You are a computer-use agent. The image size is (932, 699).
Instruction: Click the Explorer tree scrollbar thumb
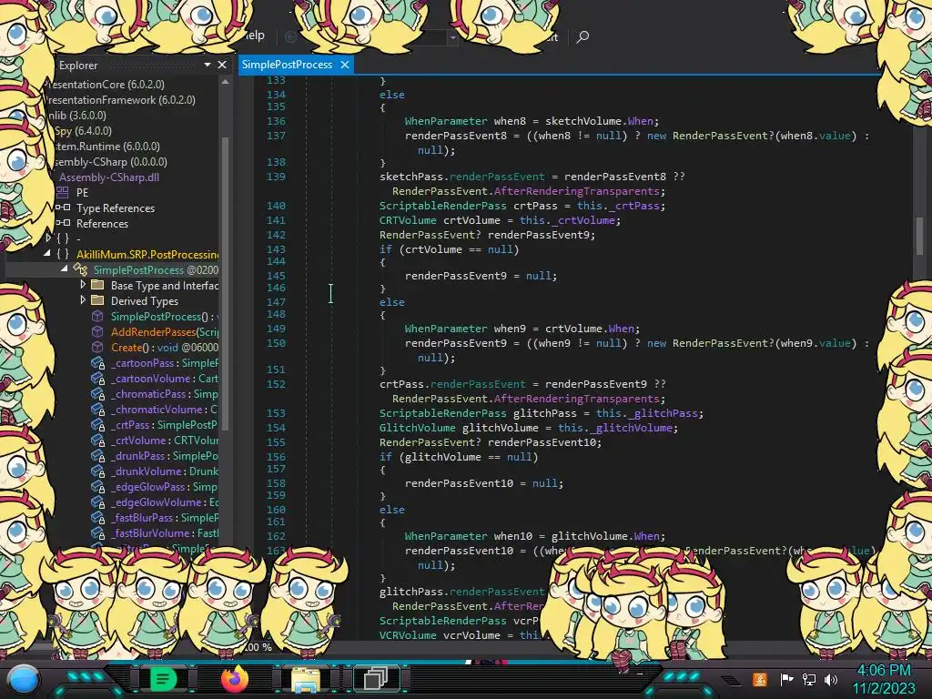coord(226,282)
